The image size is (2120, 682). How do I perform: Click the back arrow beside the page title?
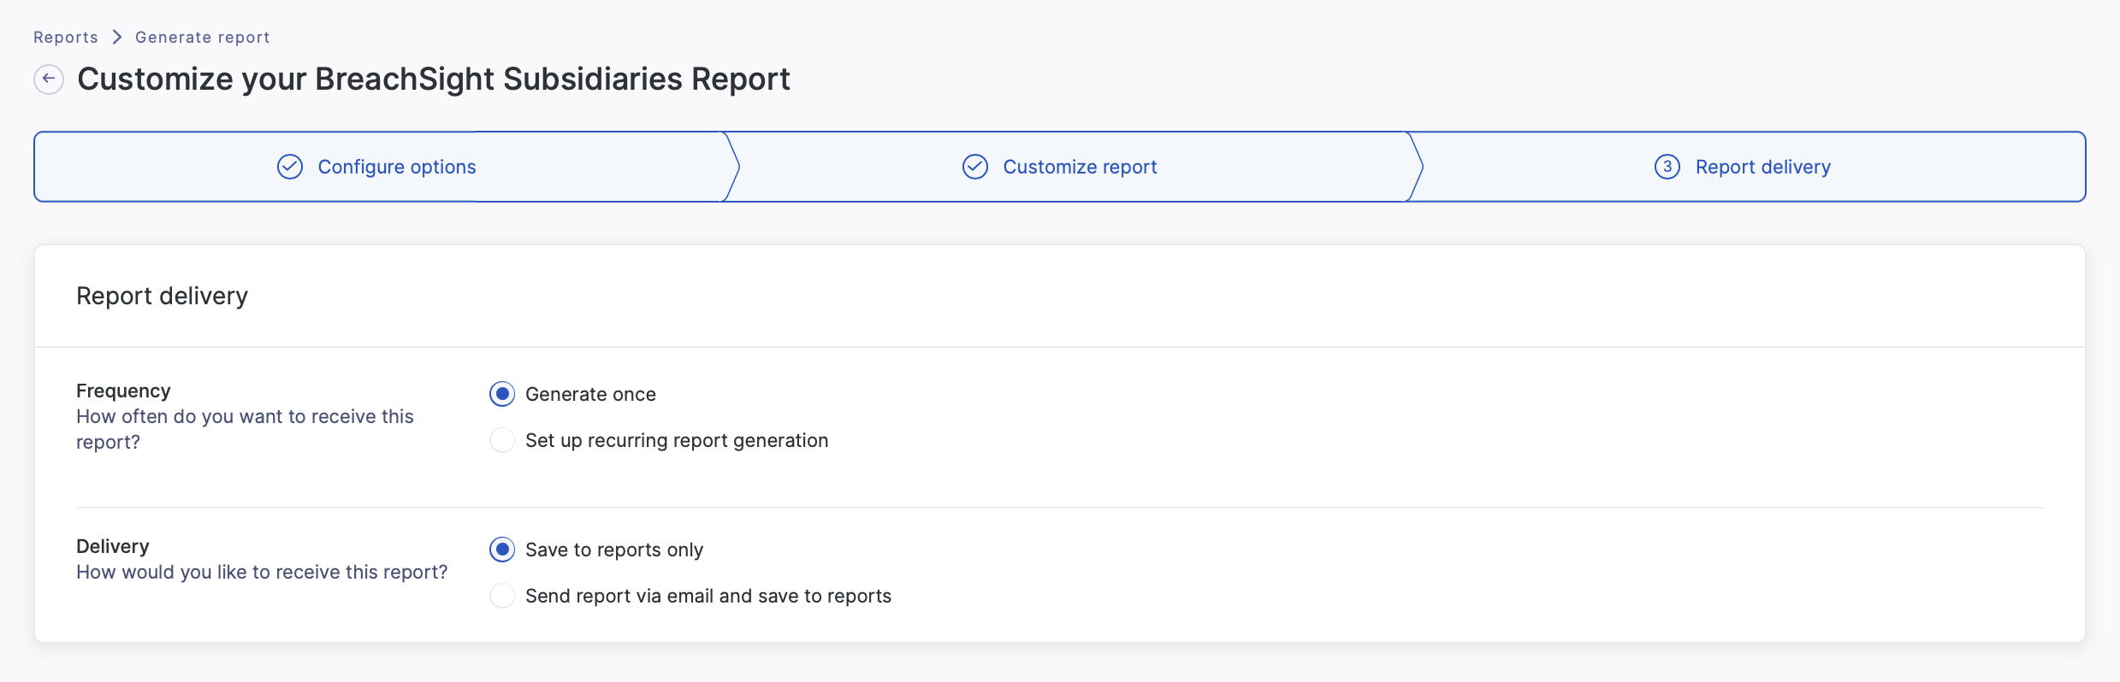pos(49,79)
